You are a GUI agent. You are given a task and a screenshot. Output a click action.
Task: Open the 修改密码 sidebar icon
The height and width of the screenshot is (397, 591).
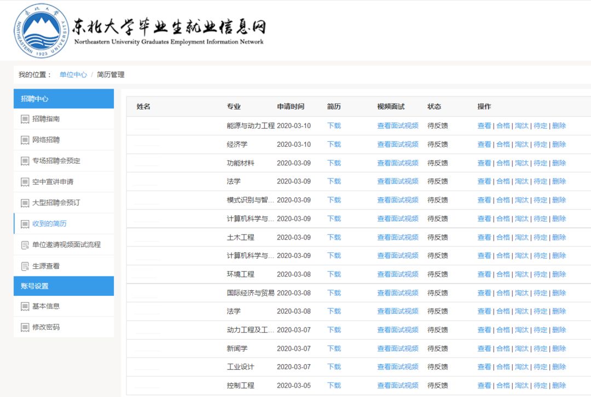coord(25,327)
